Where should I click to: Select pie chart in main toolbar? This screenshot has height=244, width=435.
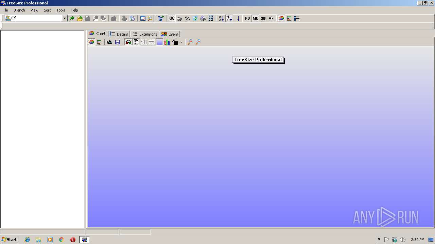click(281, 18)
